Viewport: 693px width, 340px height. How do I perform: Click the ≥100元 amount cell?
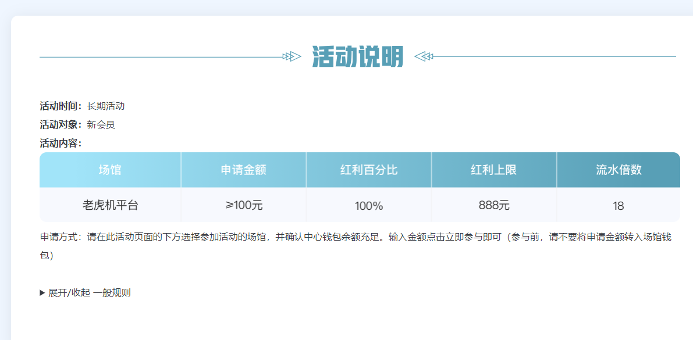[243, 205]
